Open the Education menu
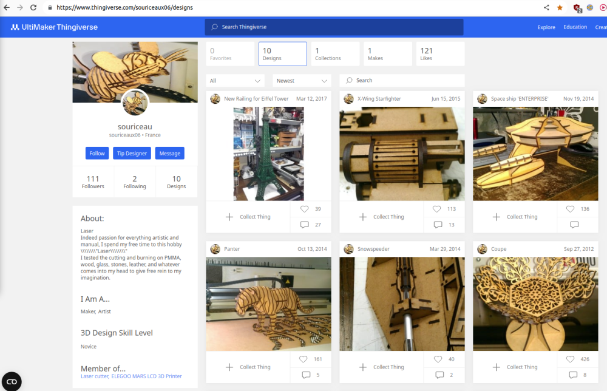The height and width of the screenshot is (391, 607). [575, 27]
